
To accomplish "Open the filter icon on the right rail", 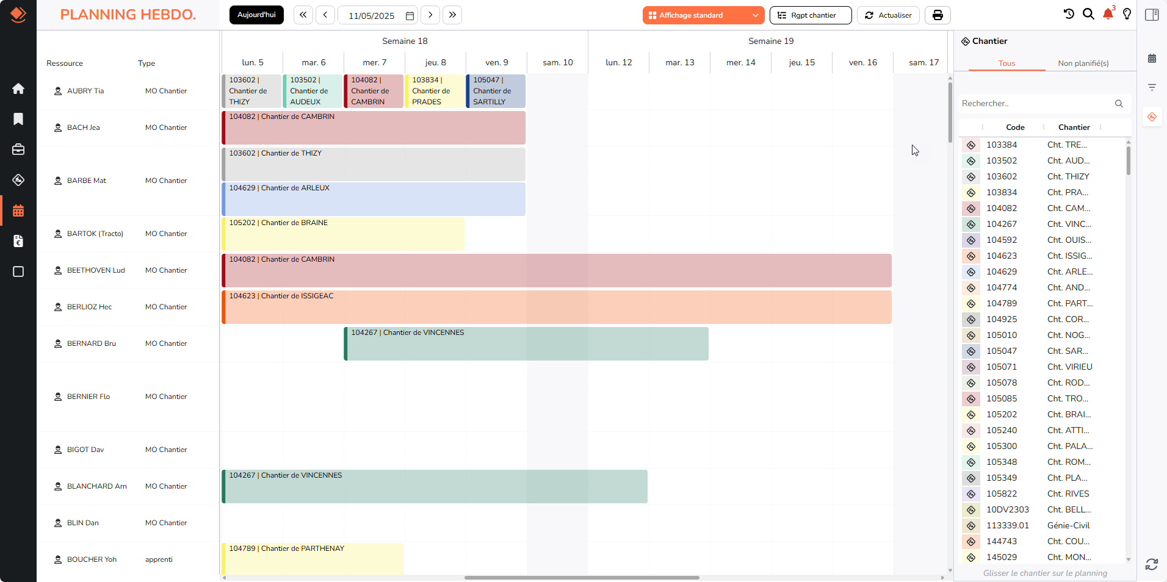I will 1152,87.
